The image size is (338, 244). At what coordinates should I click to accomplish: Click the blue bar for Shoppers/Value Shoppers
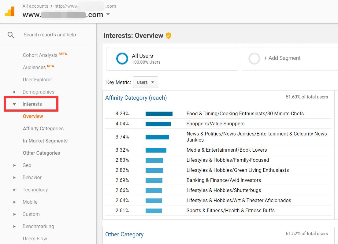(158, 124)
